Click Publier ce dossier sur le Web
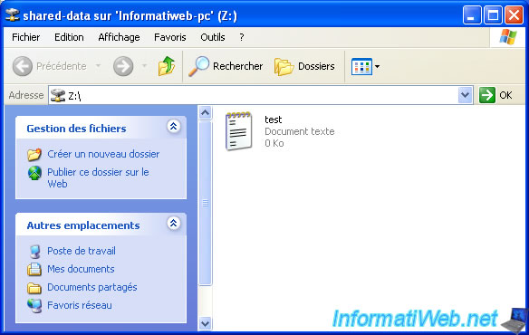 pos(98,177)
